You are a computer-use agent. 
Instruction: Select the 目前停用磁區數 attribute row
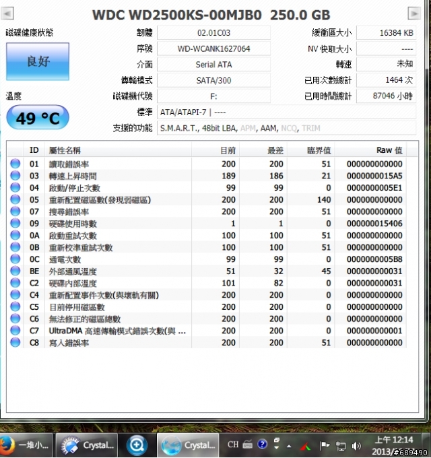207,306
